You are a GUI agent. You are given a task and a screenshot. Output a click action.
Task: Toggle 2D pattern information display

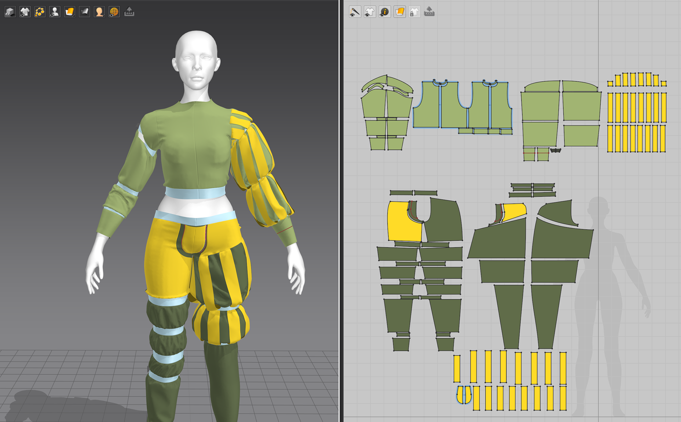click(385, 12)
